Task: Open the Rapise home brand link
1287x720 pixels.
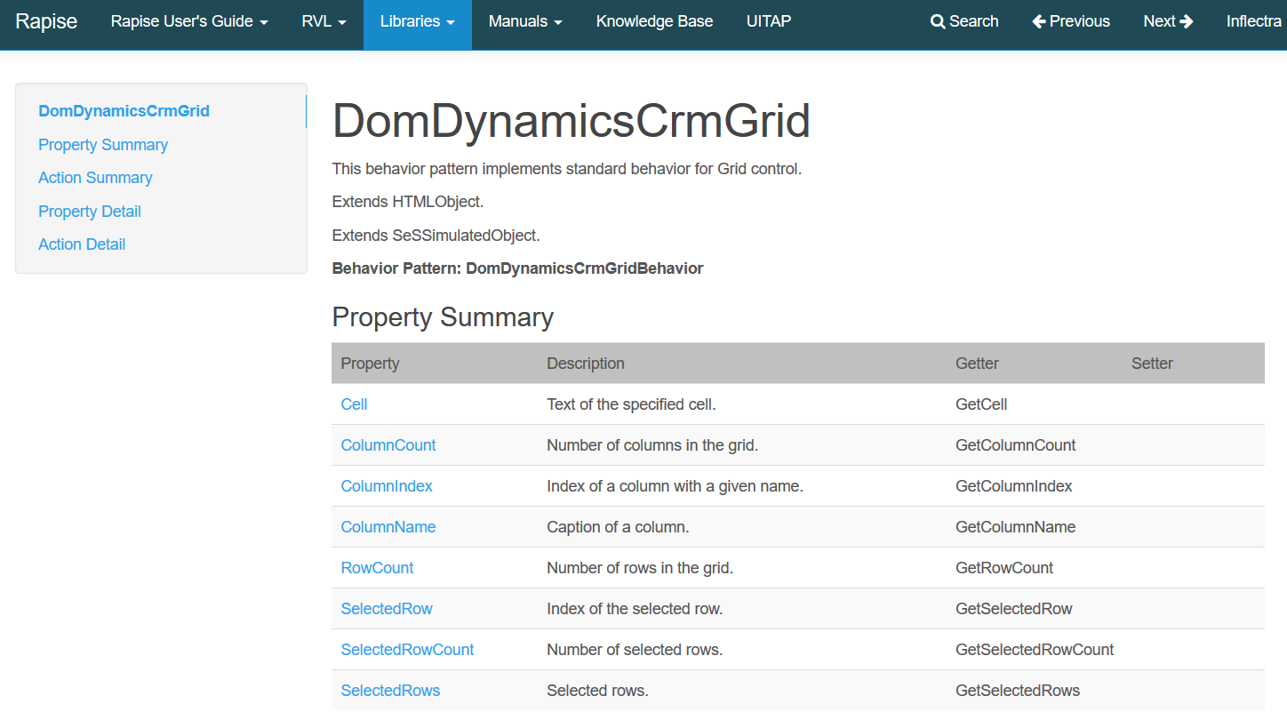Action: (x=46, y=22)
